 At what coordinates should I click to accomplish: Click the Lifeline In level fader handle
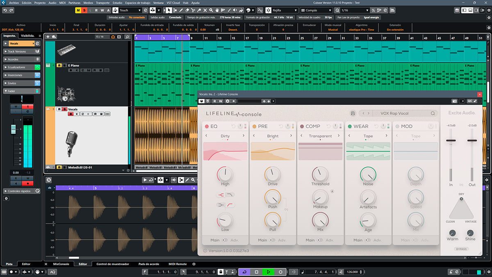click(451, 141)
